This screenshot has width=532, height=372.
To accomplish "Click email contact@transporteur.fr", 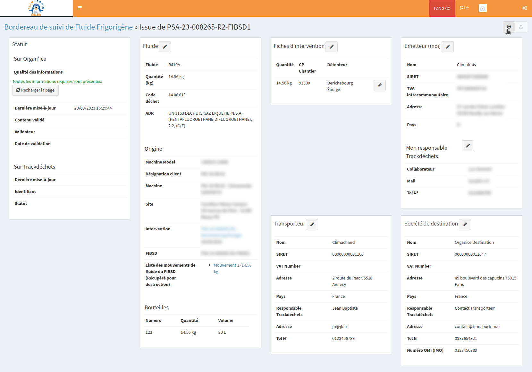I will (477, 327).
